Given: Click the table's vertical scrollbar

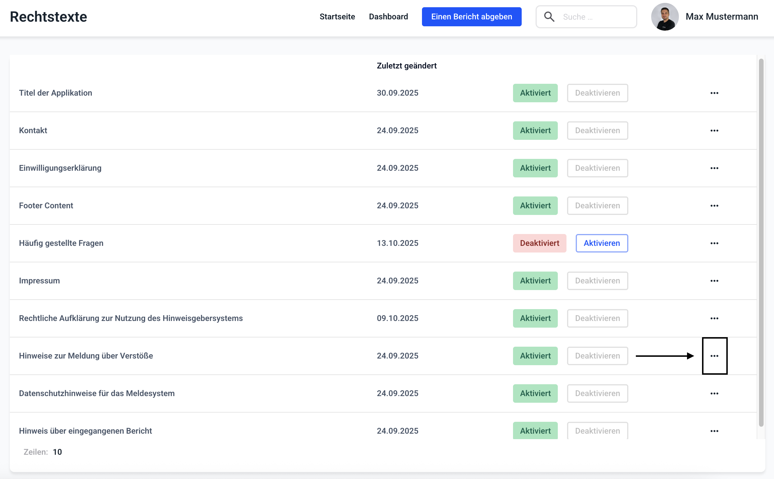Looking at the screenshot, I should point(761,242).
